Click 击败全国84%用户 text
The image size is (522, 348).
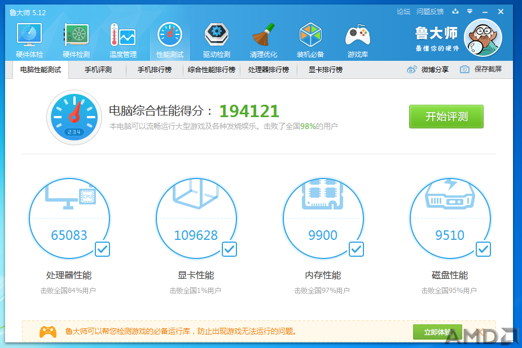[68, 291]
